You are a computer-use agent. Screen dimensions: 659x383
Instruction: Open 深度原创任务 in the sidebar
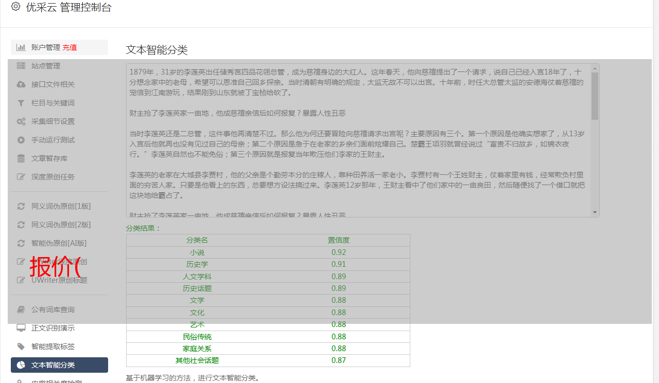(53, 177)
